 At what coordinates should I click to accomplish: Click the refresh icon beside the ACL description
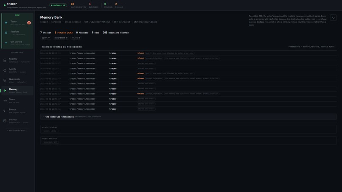[333, 18]
